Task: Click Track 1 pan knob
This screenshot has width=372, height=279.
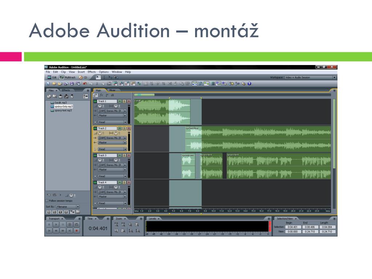Action: point(116,106)
